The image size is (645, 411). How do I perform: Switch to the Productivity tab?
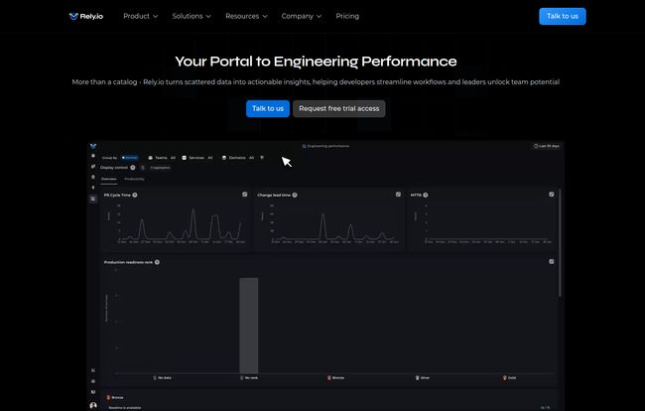(x=135, y=179)
